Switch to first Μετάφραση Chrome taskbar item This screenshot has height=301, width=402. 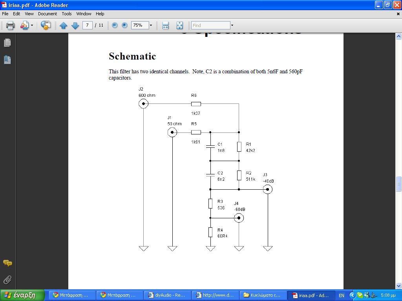pyautogui.click(x=71, y=295)
